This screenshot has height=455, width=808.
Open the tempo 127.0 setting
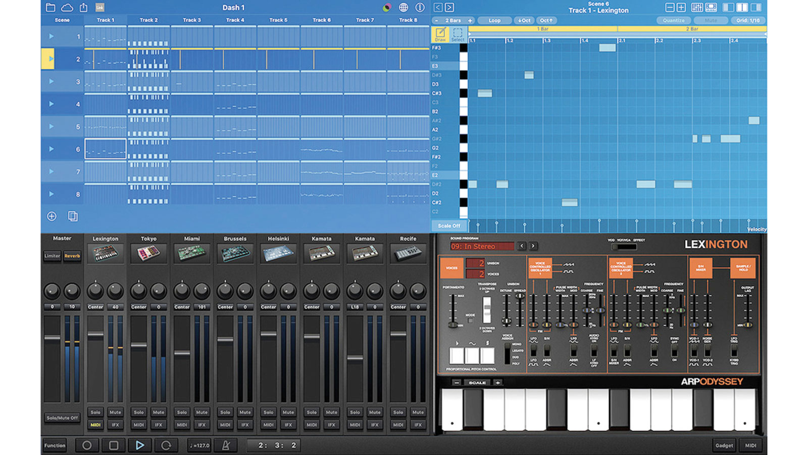click(x=199, y=445)
